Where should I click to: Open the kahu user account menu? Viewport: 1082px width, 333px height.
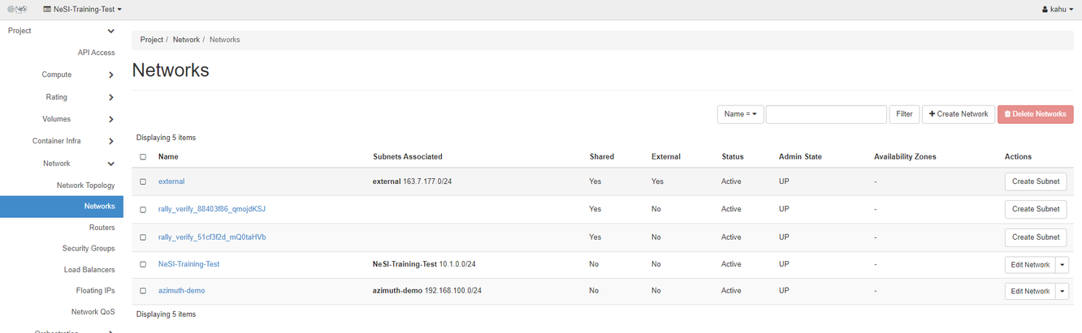[1057, 10]
